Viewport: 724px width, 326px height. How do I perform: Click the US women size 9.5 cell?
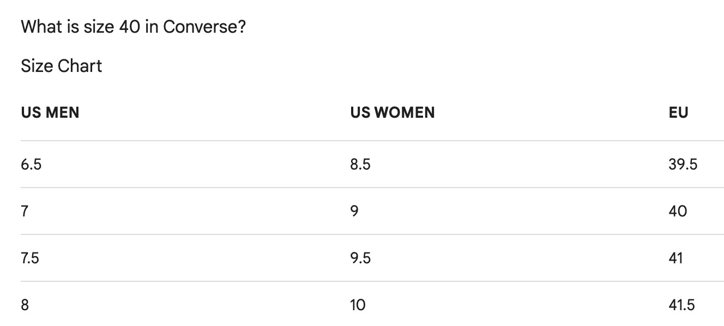(x=360, y=258)
